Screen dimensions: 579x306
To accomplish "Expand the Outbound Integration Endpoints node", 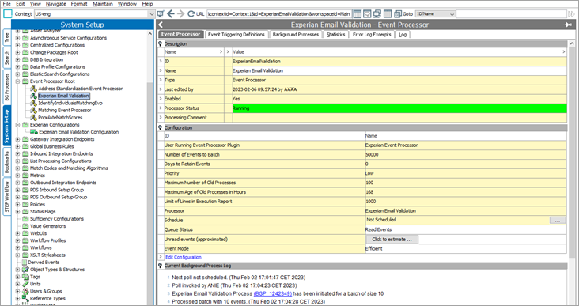I will point(17,183).
